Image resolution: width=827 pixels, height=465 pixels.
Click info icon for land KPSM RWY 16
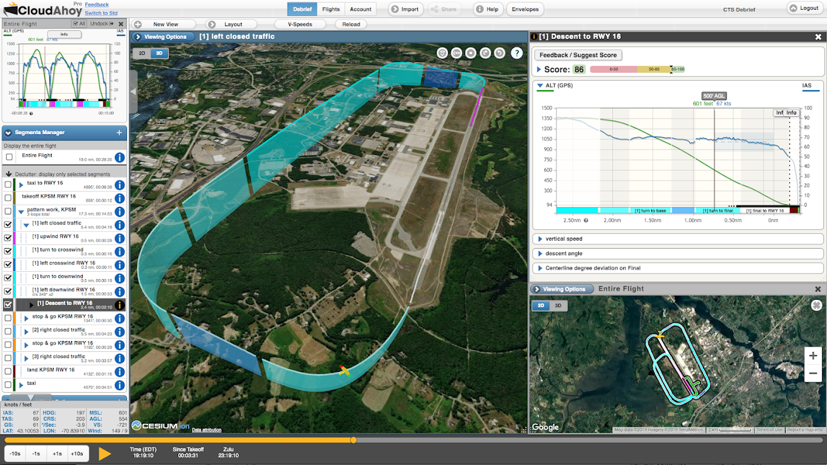point(120,372)
